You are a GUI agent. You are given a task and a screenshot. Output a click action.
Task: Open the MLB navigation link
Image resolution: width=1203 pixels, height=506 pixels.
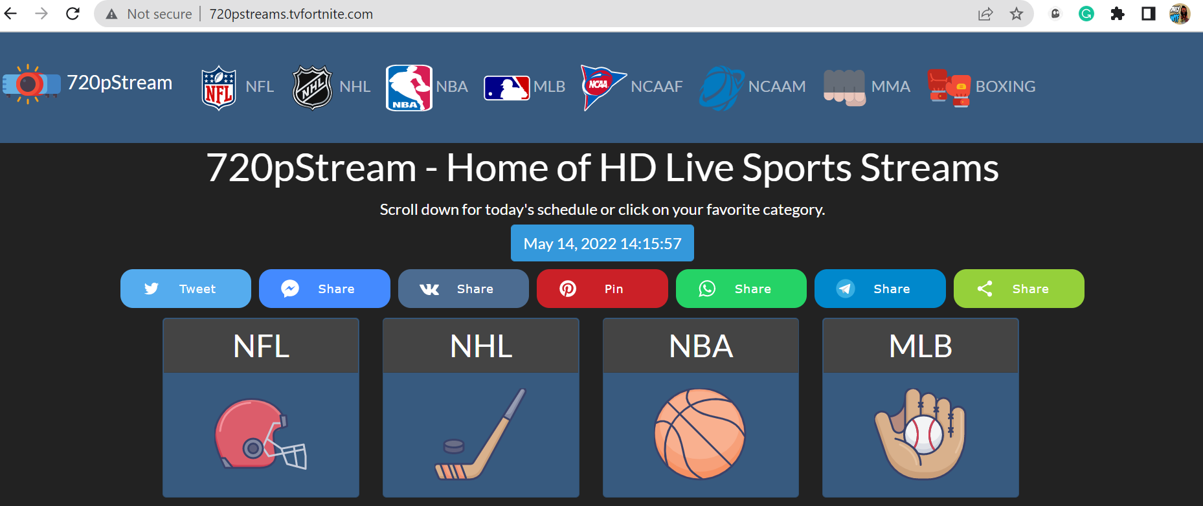pyautogui.click(x=550, y=87)
